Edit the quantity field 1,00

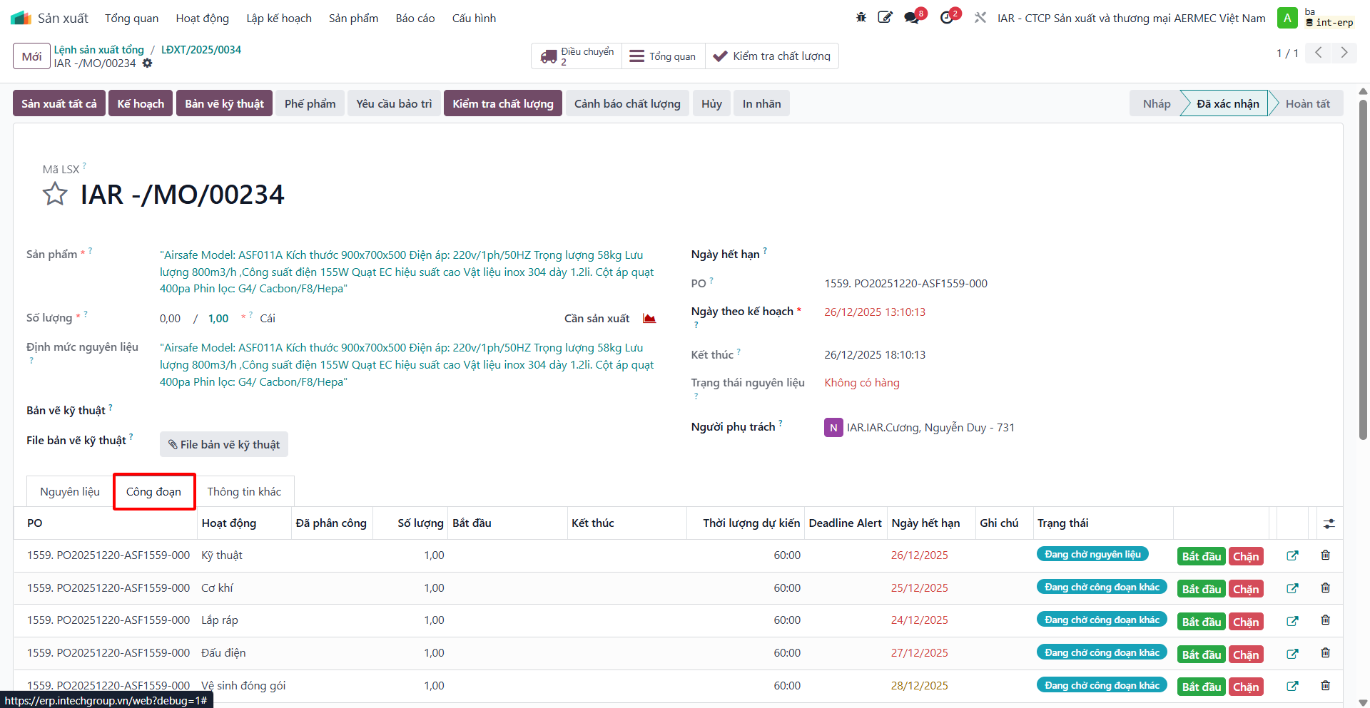218,319
